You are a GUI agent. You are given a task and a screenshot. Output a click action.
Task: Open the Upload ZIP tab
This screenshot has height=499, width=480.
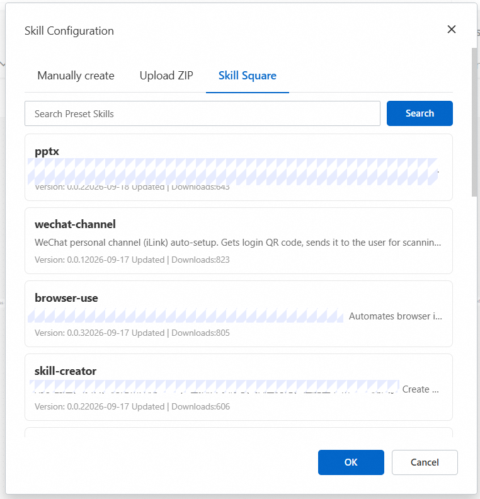coord(166,76)
